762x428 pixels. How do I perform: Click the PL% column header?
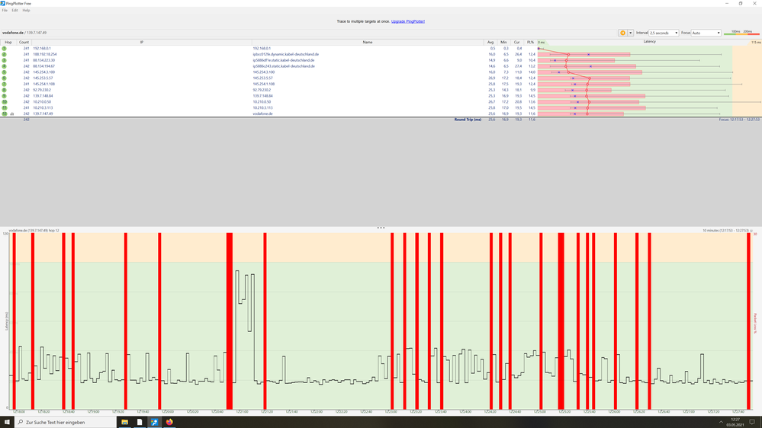point(530,42)
